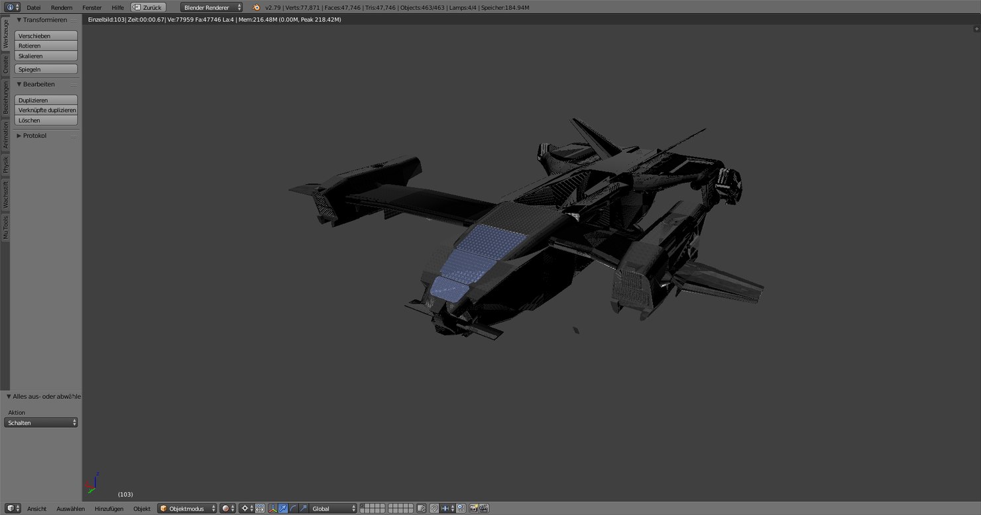Toggle the first scene layer button

(x=363, y=506)
